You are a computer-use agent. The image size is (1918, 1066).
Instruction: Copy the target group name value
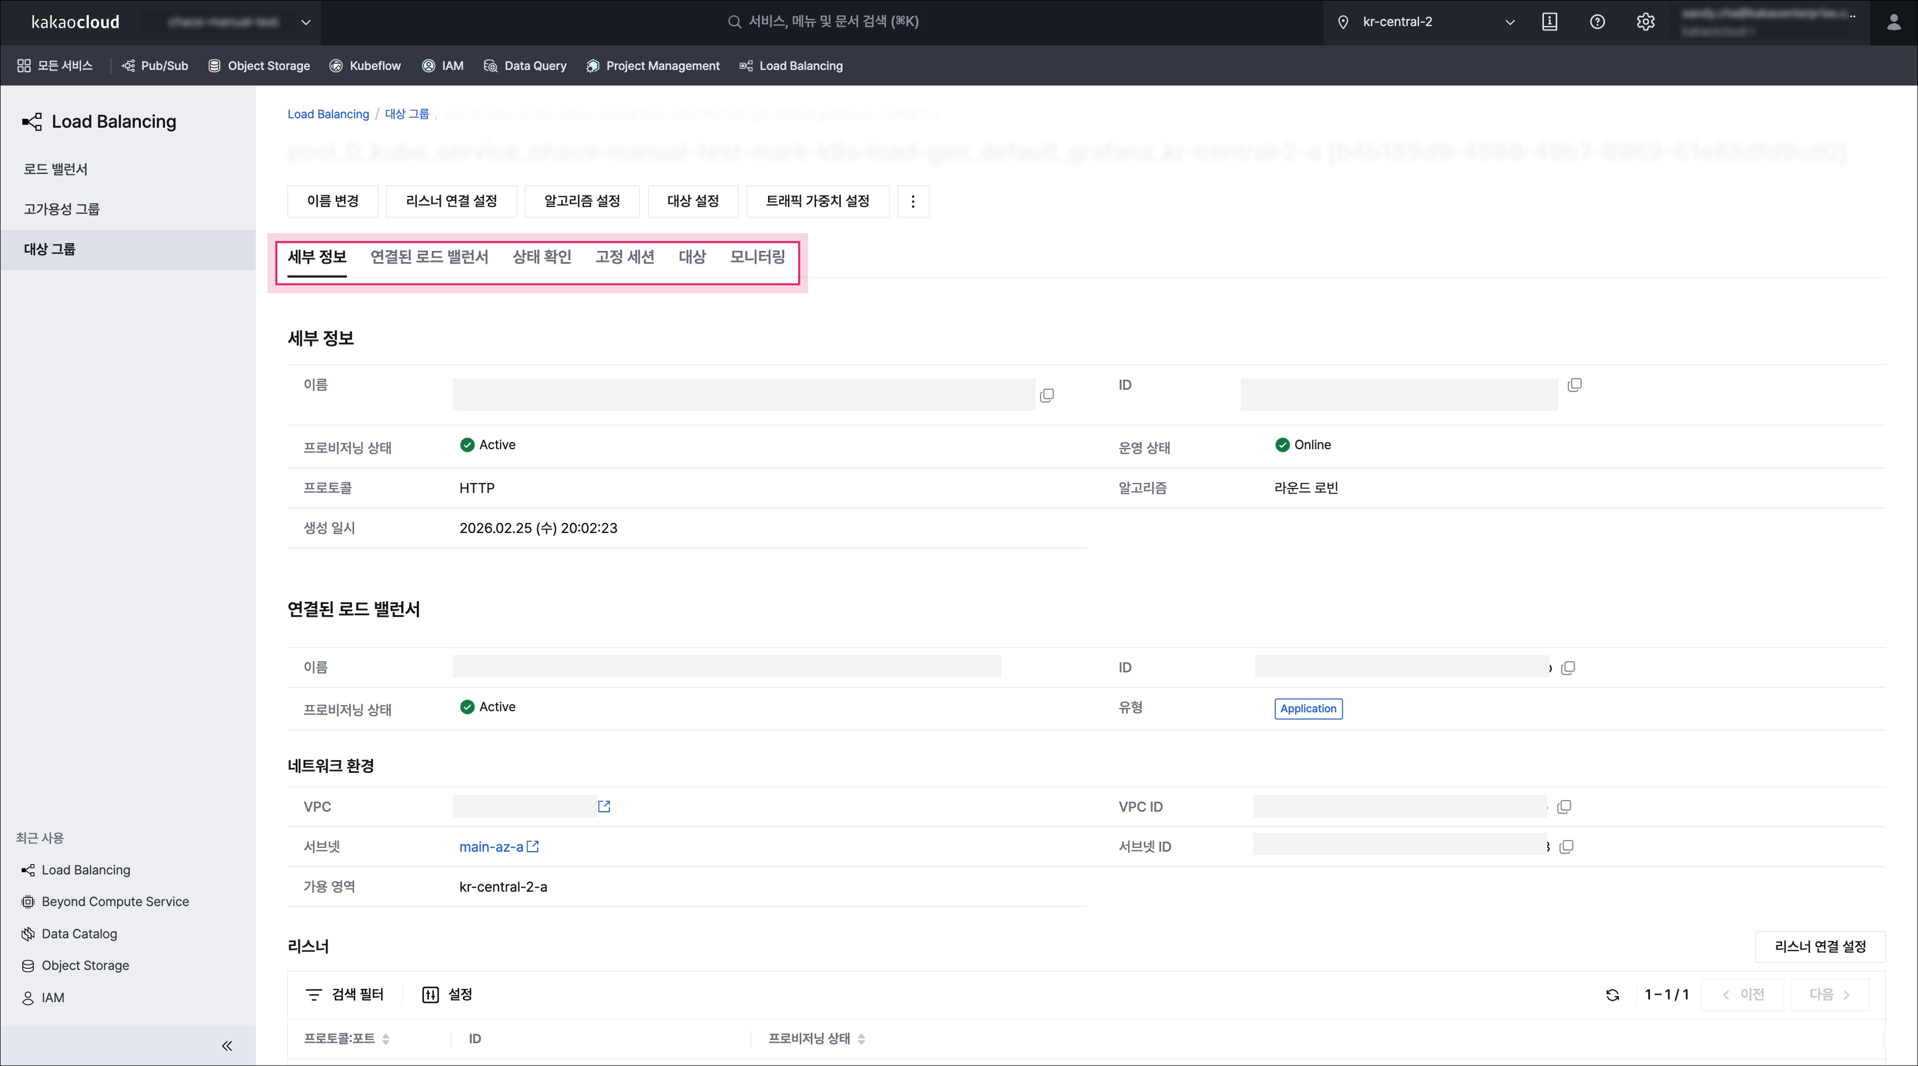(1047, 395)
